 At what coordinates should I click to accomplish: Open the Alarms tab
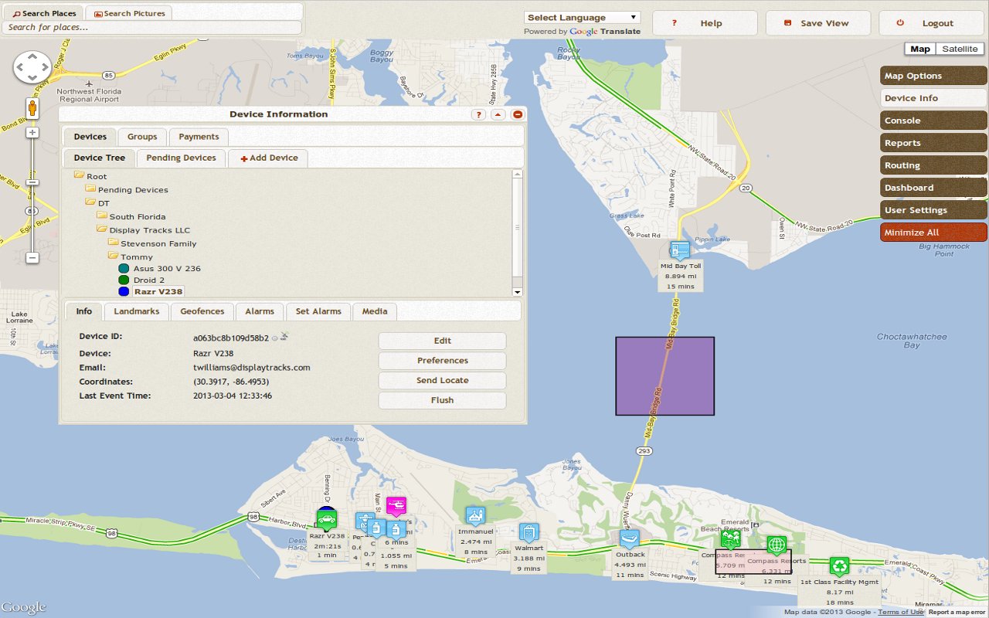click(260, 311)
